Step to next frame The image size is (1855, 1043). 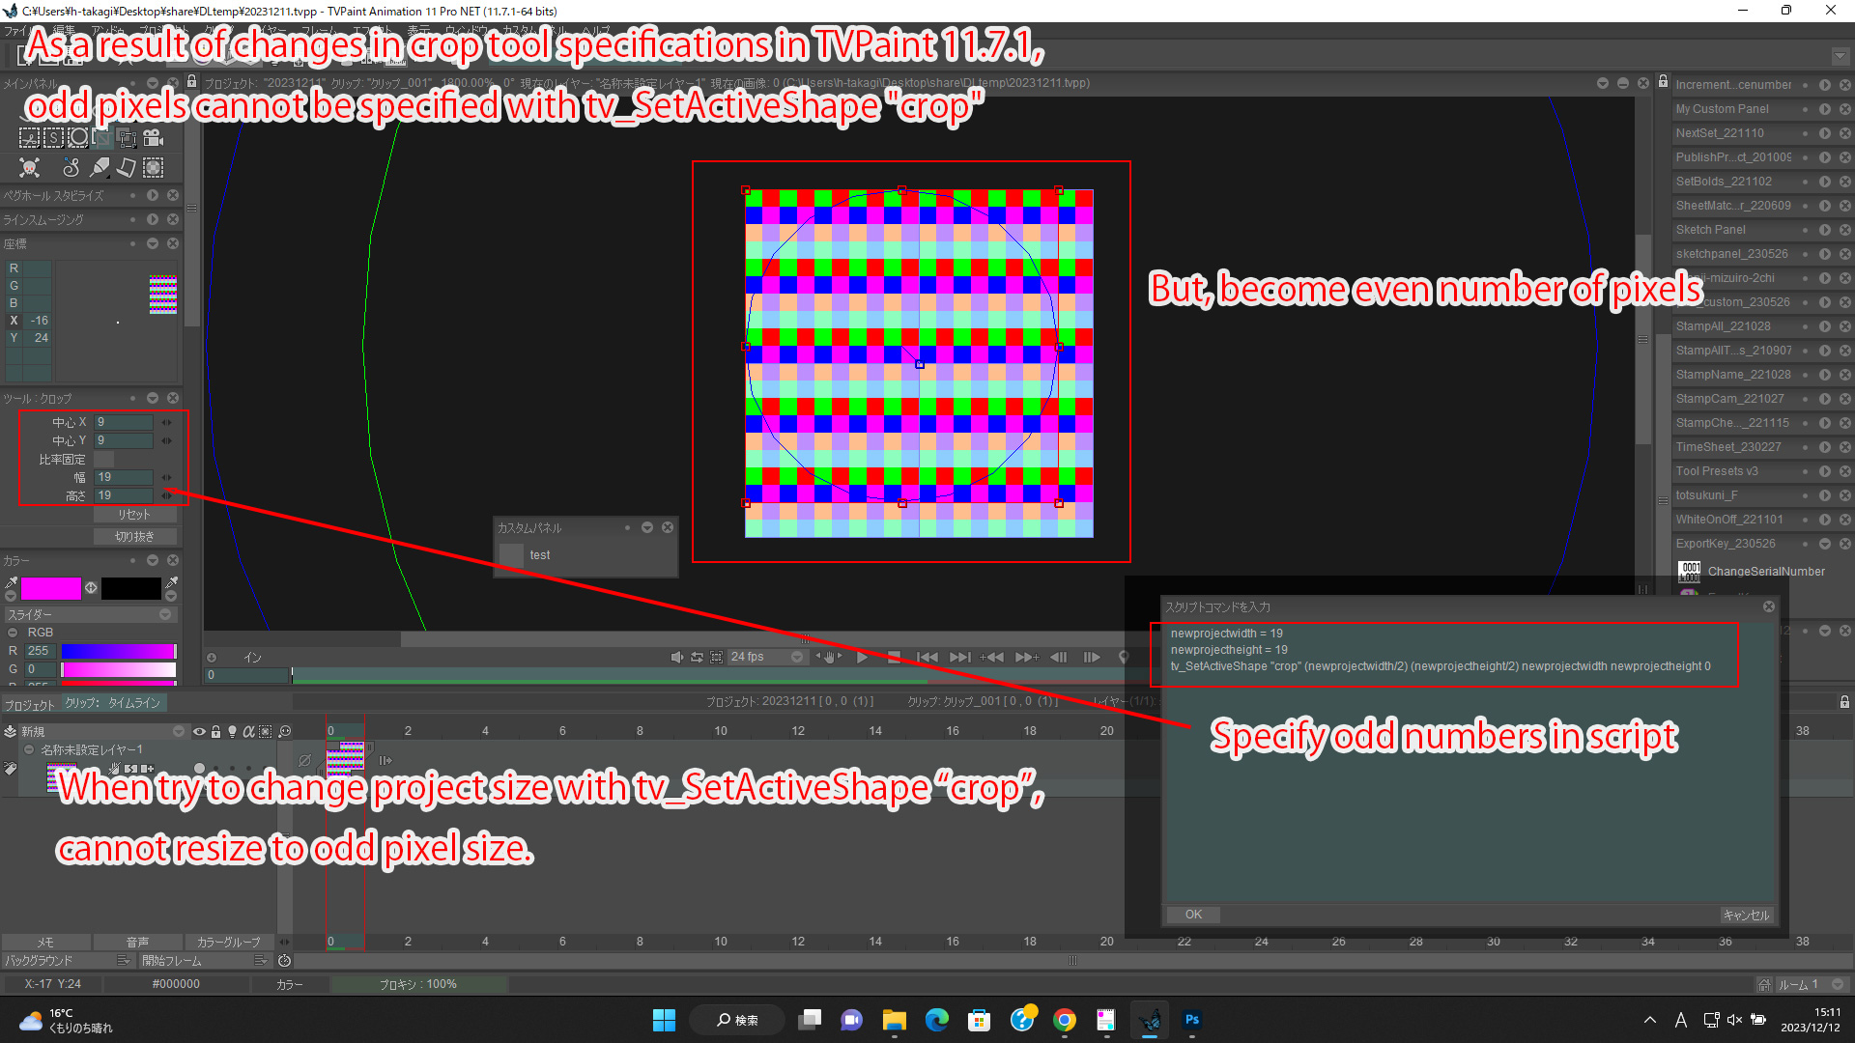1092,657
